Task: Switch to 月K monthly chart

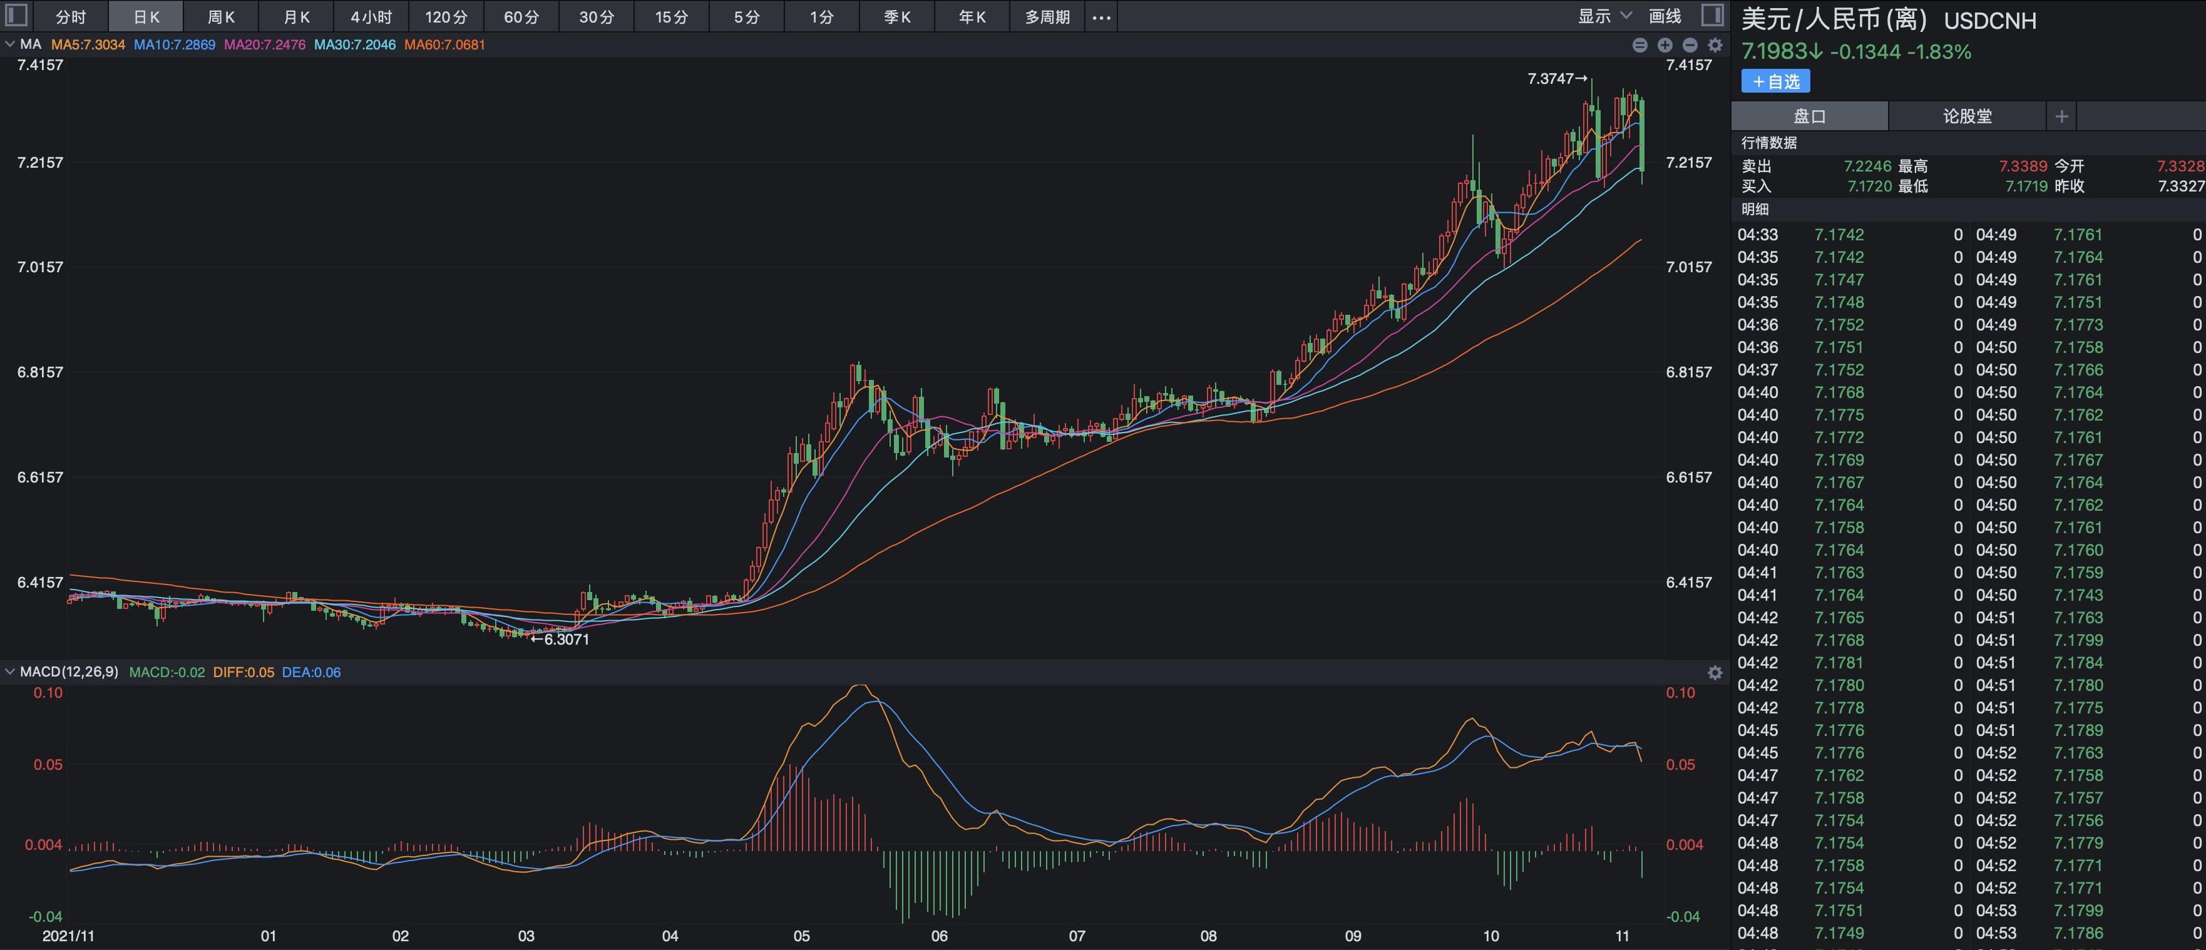Action: (x=296, y=17)
